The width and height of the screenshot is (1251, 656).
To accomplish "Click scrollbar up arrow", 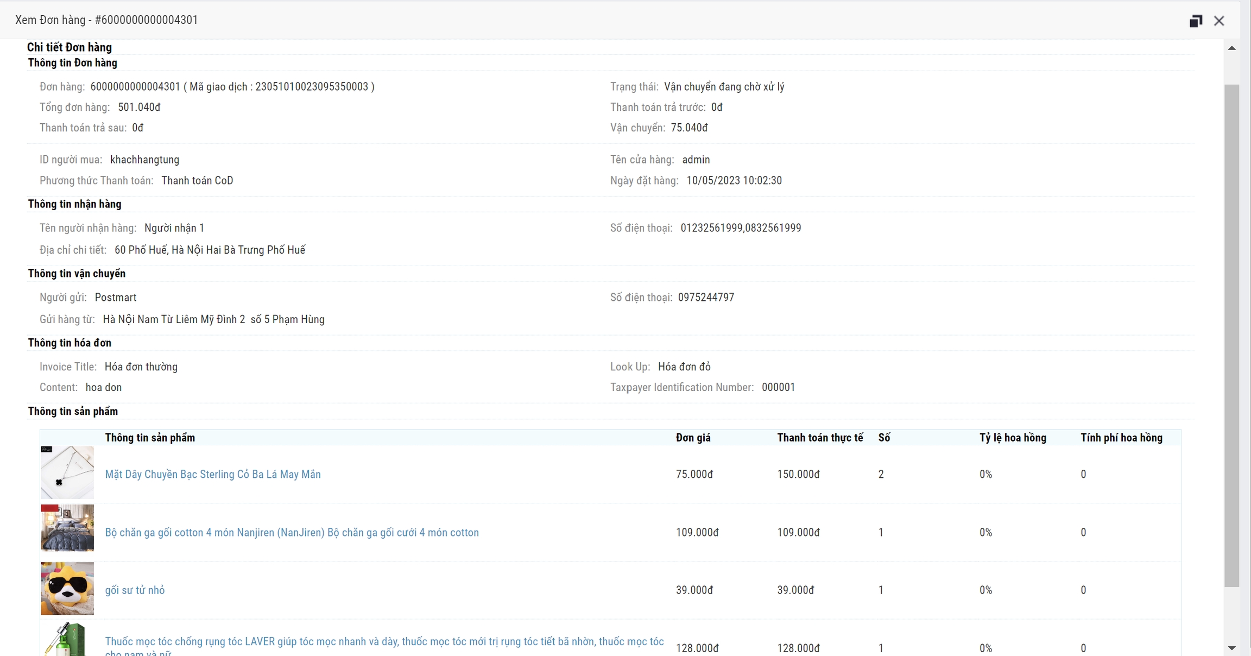I will pyautogui.click(x=1231, y=48).
